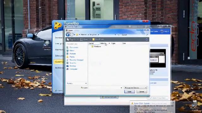Select the Windows folder in file list

[x=96, y=46]
